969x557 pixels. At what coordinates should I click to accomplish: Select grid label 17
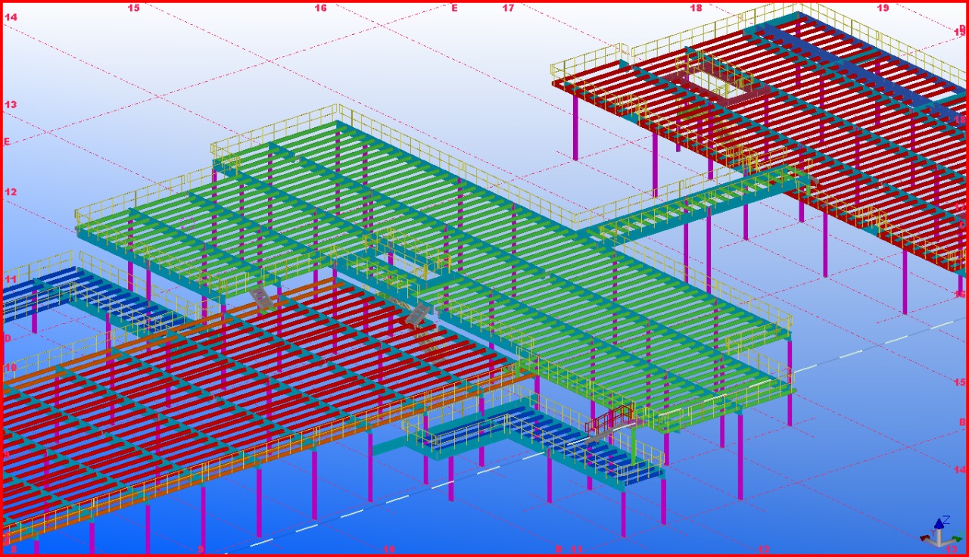coord(508,8)
